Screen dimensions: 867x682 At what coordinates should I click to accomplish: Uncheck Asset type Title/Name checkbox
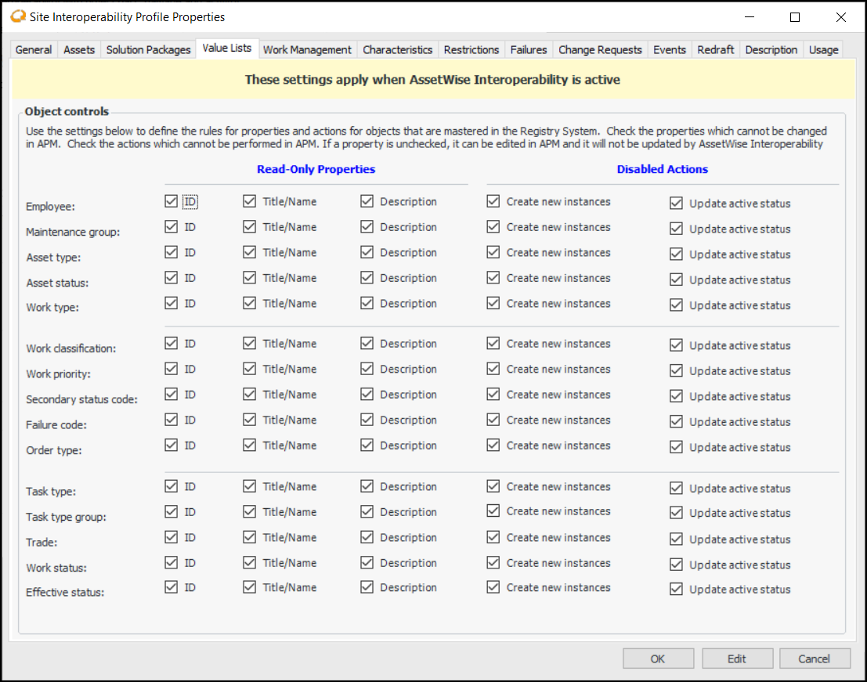[x=250, y=252]
